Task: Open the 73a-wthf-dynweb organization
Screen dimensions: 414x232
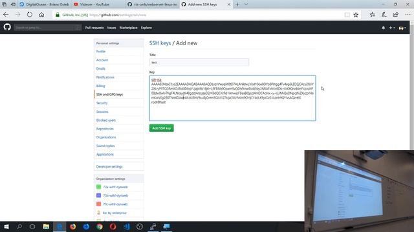Action: click(115, 187)
